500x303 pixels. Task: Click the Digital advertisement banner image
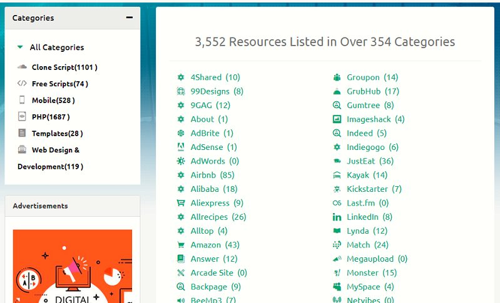point(73,266)
